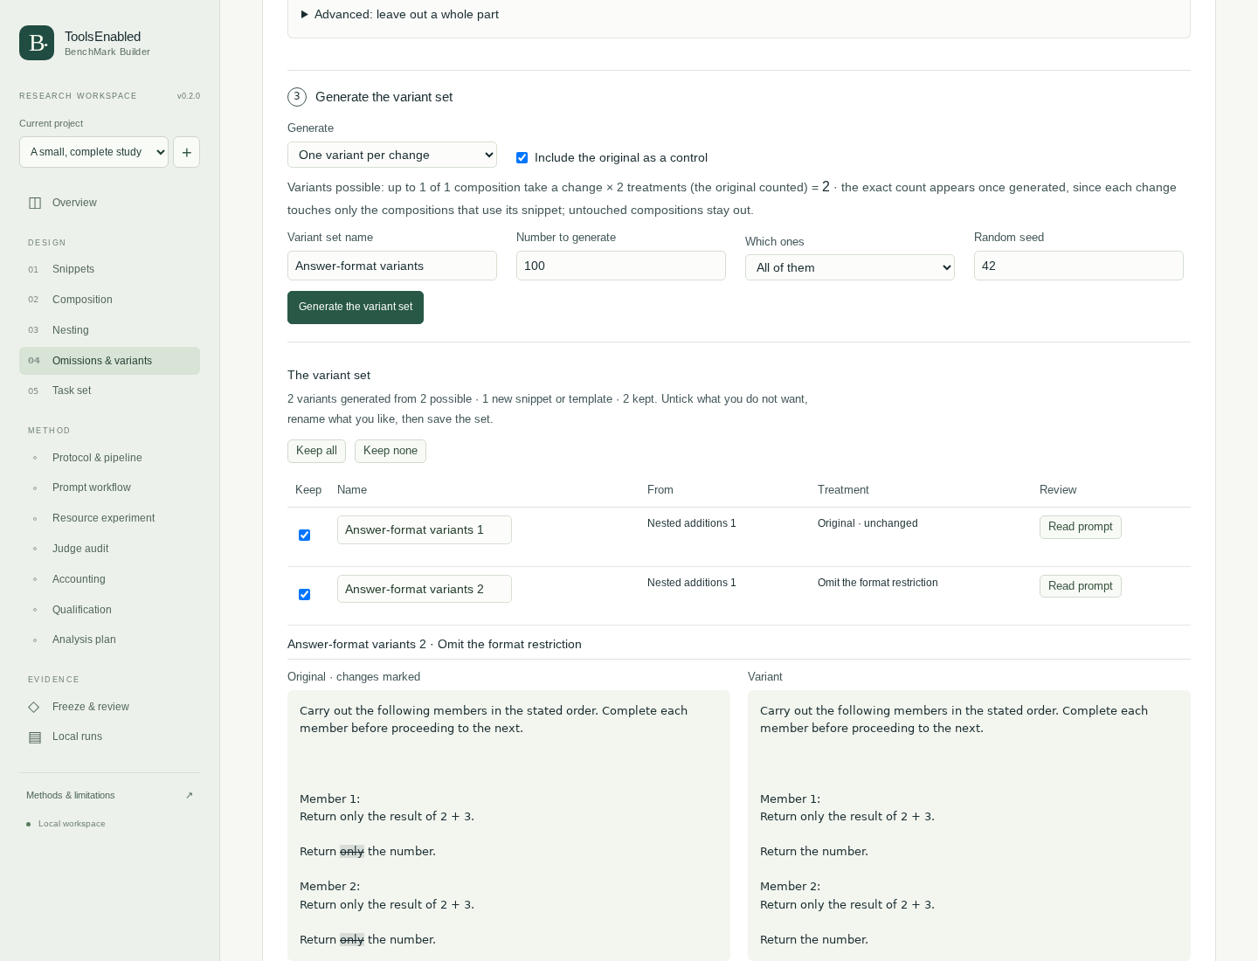1258x961 pixels.
Task: Click the Original · unchanged treatment cell
Action: [x=867, y=523]
